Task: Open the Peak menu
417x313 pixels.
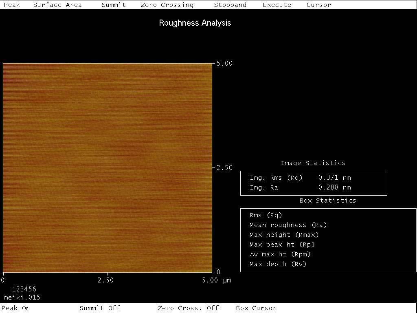Action: point(11,5)
